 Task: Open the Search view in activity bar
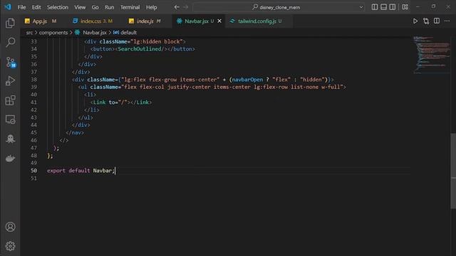[x=10, y=43]
